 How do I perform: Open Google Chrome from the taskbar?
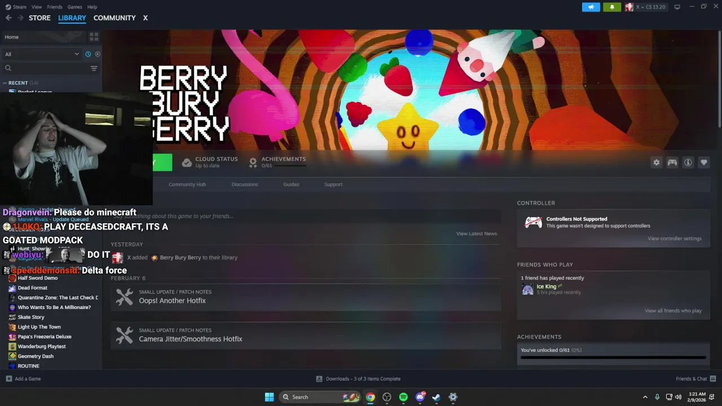[370, 397]
